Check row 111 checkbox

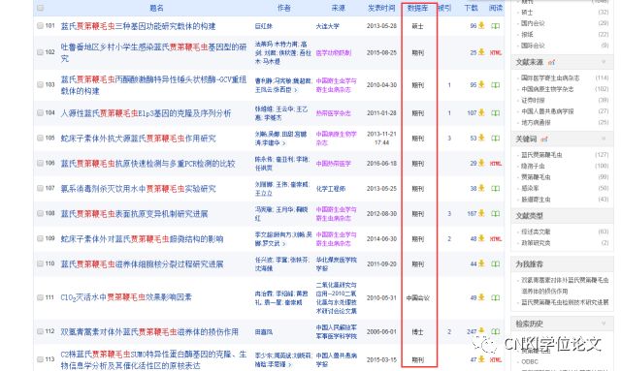(x=41, y=297)
